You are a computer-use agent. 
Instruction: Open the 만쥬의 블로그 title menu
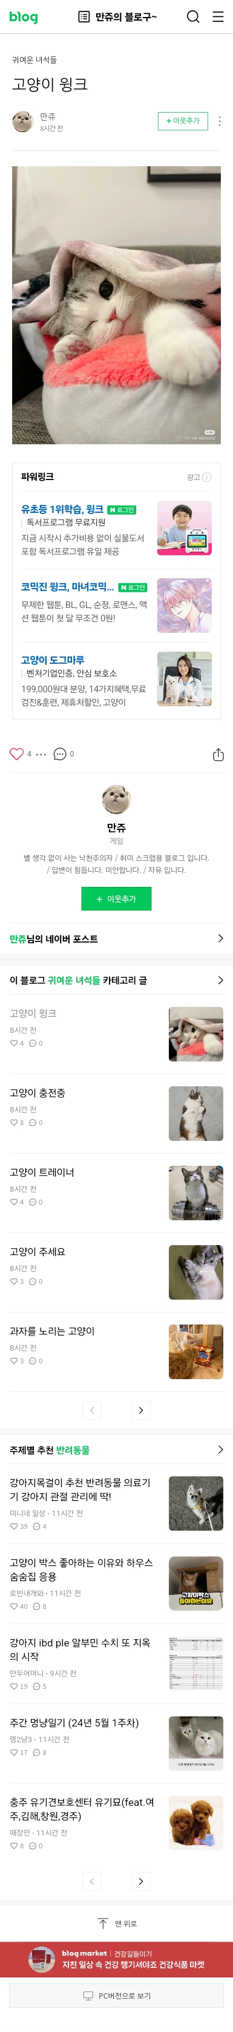[117, 16]
